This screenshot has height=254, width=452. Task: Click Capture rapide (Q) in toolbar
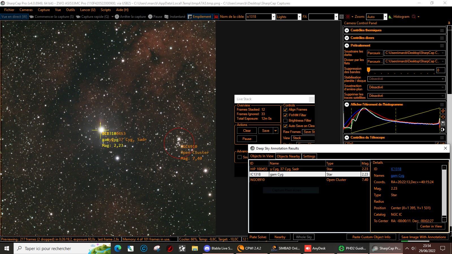point(93,17)
